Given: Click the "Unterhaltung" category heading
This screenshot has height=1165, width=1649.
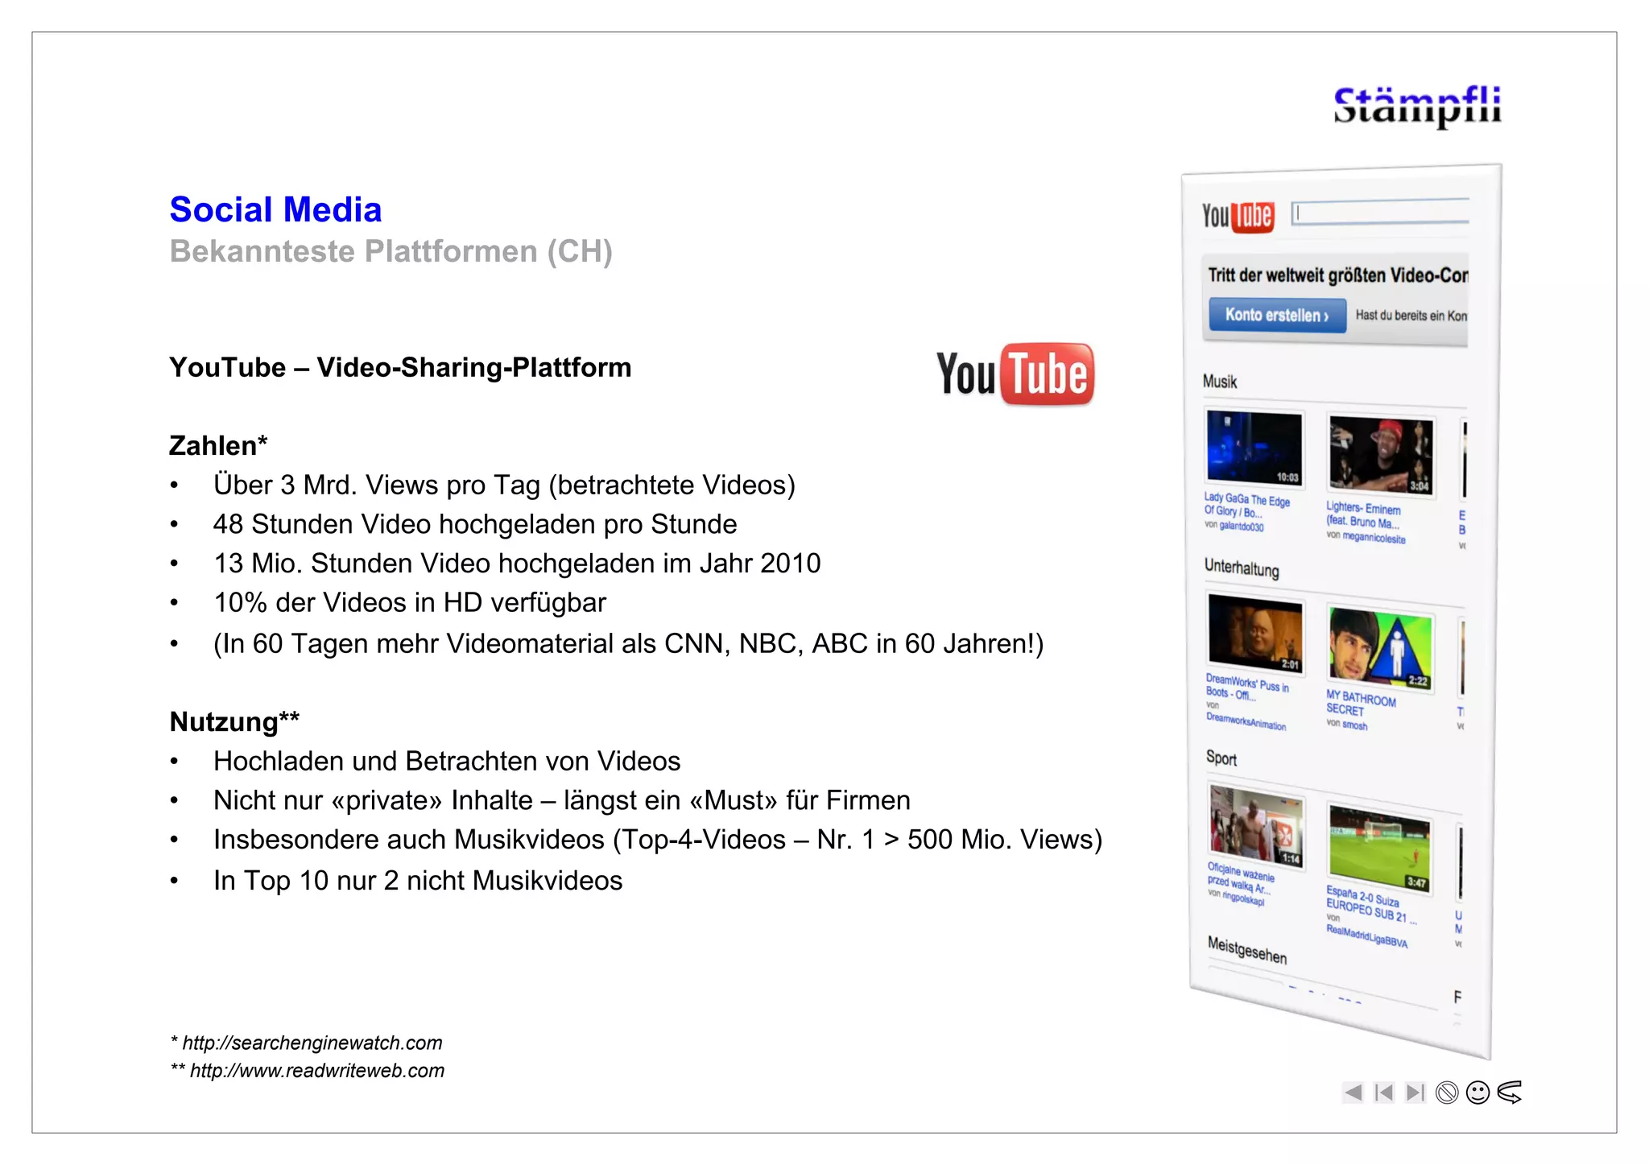Looking at the screenshot, I should (x=1242, y=568).
